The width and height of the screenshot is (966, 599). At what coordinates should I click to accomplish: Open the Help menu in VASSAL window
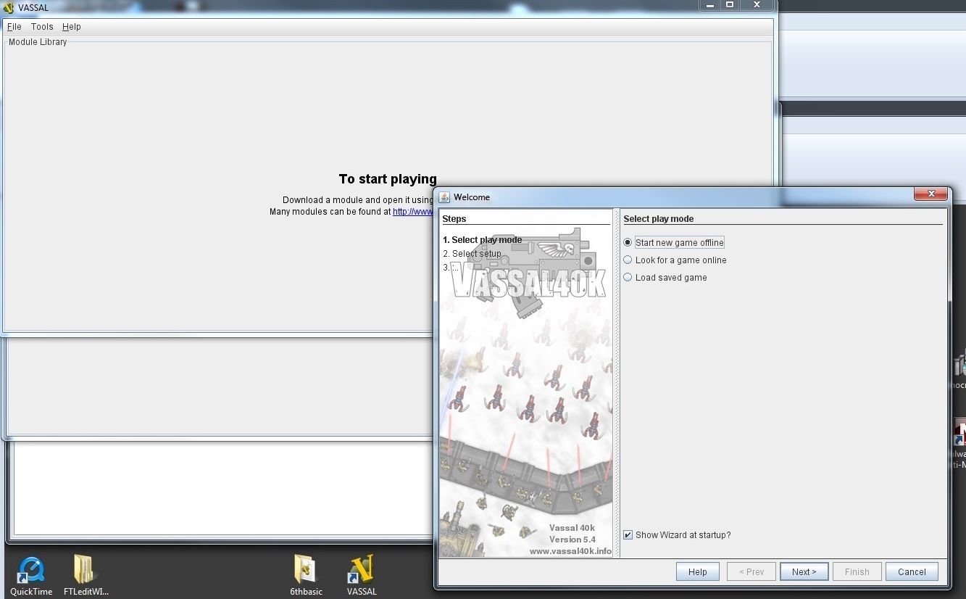pyautogui.click(x=72, y=27)
